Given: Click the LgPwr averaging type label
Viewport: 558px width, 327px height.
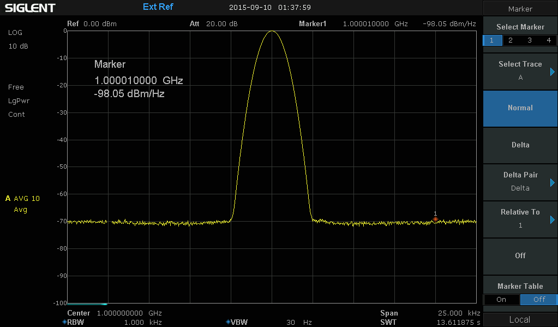Looking at the screenshot, I should [19, 101].
